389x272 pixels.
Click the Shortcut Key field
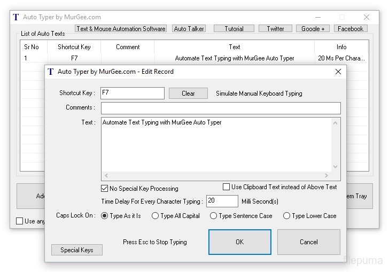tap(132, 93)
